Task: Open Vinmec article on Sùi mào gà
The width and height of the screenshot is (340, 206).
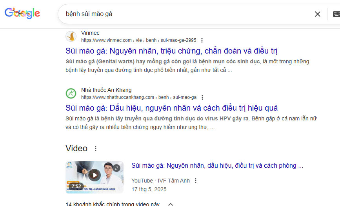Action: coord(171,51)
